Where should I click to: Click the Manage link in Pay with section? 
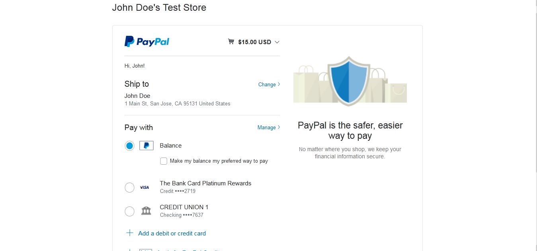point(266,127)
